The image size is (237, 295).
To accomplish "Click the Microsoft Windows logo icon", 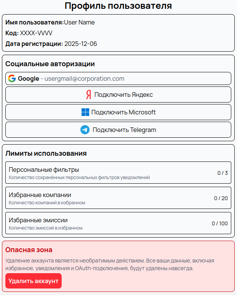I will [x=85, y=112].
